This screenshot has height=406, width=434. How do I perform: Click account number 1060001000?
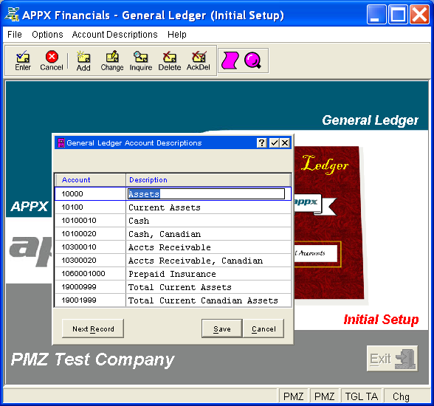pos(83,273)
